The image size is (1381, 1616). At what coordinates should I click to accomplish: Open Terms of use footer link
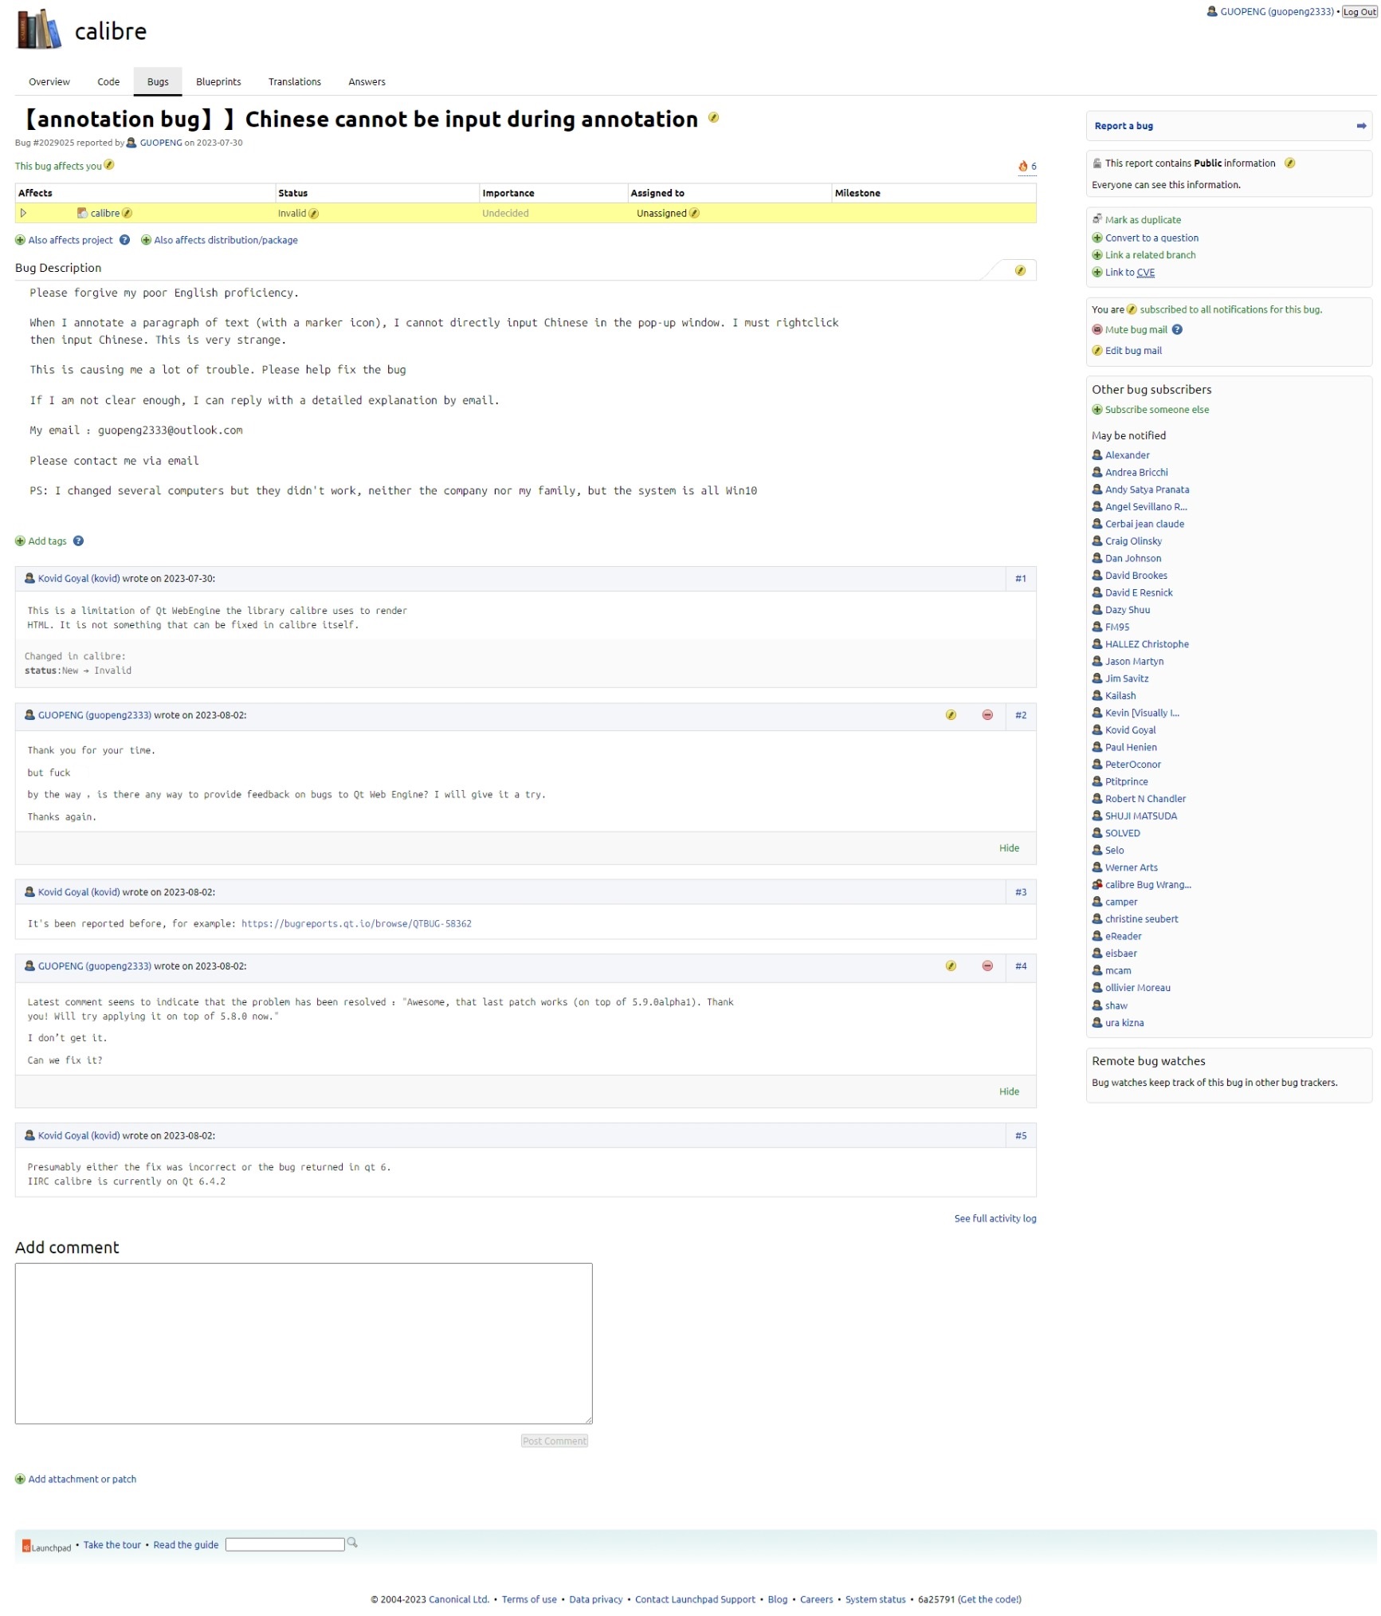click(x=529, y=1600)
